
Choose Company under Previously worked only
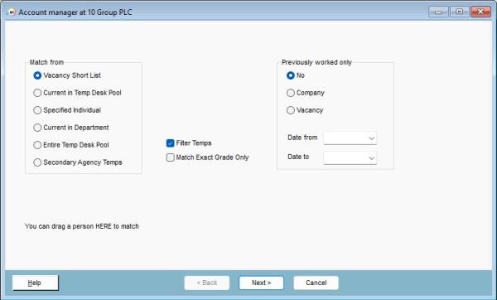point(291,93)
